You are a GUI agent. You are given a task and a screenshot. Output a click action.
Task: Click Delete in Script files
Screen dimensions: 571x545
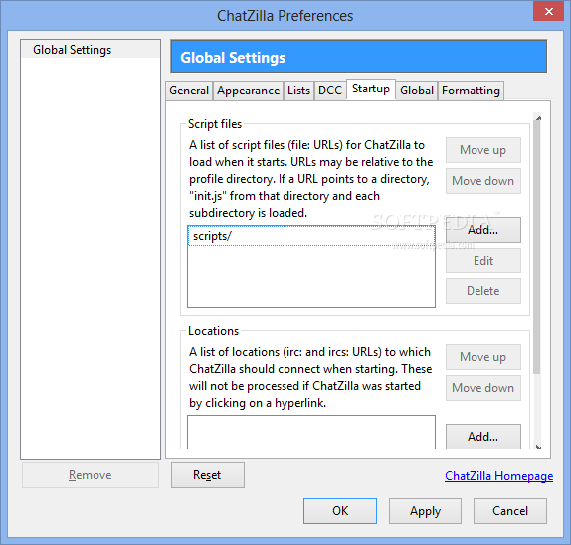[482, 291]
